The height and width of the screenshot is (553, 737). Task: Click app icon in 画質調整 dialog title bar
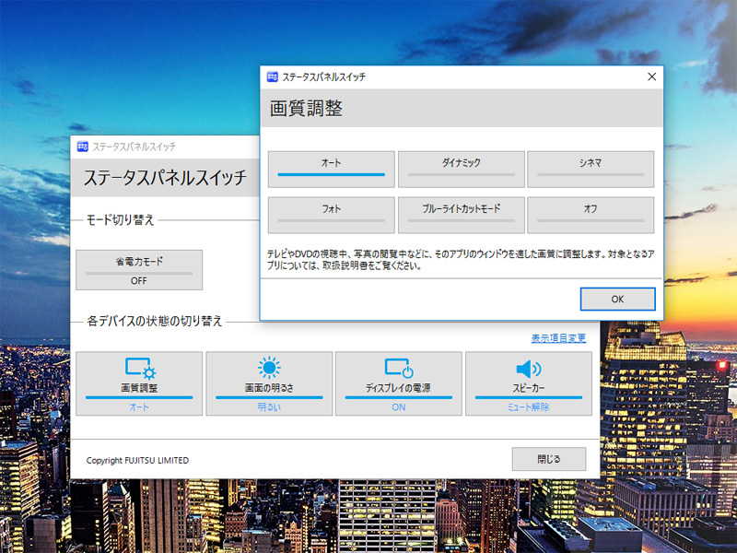point(273,76)
